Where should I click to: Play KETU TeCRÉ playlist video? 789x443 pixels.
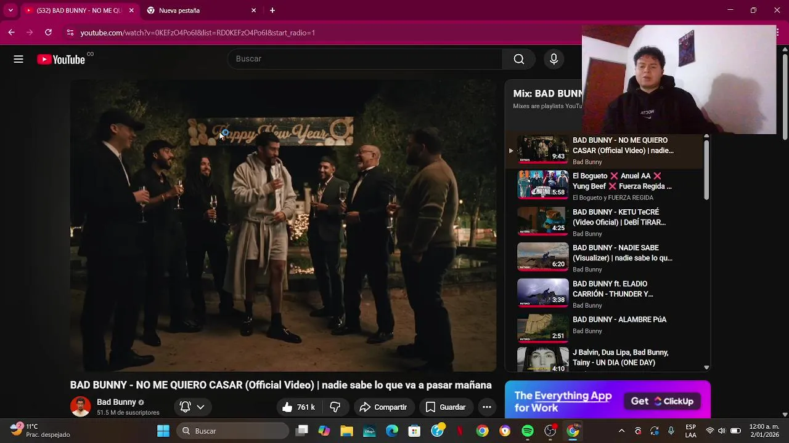[x=604, y=222]
